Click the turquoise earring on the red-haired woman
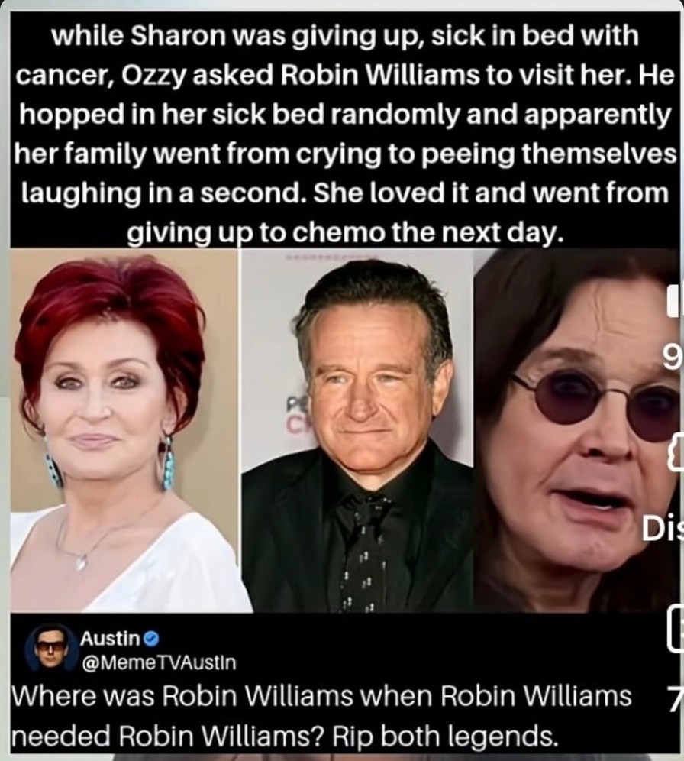 coord(166,464)
